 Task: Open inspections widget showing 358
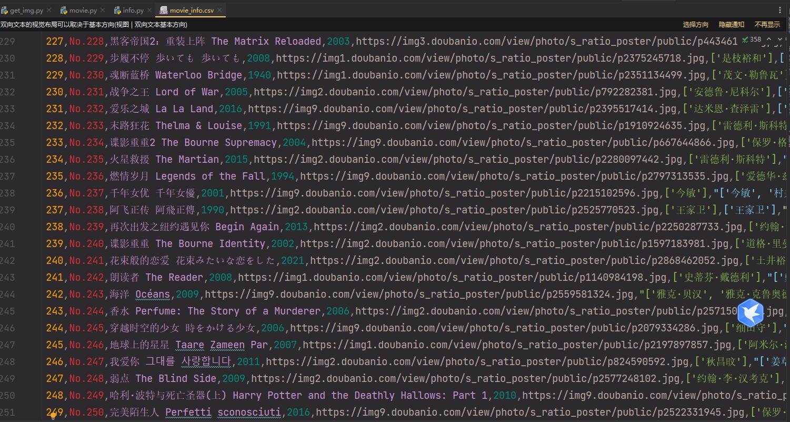coord(752,40)
